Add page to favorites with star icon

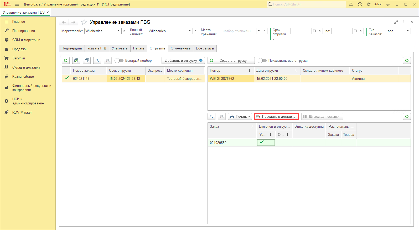[x=84, y=22]
